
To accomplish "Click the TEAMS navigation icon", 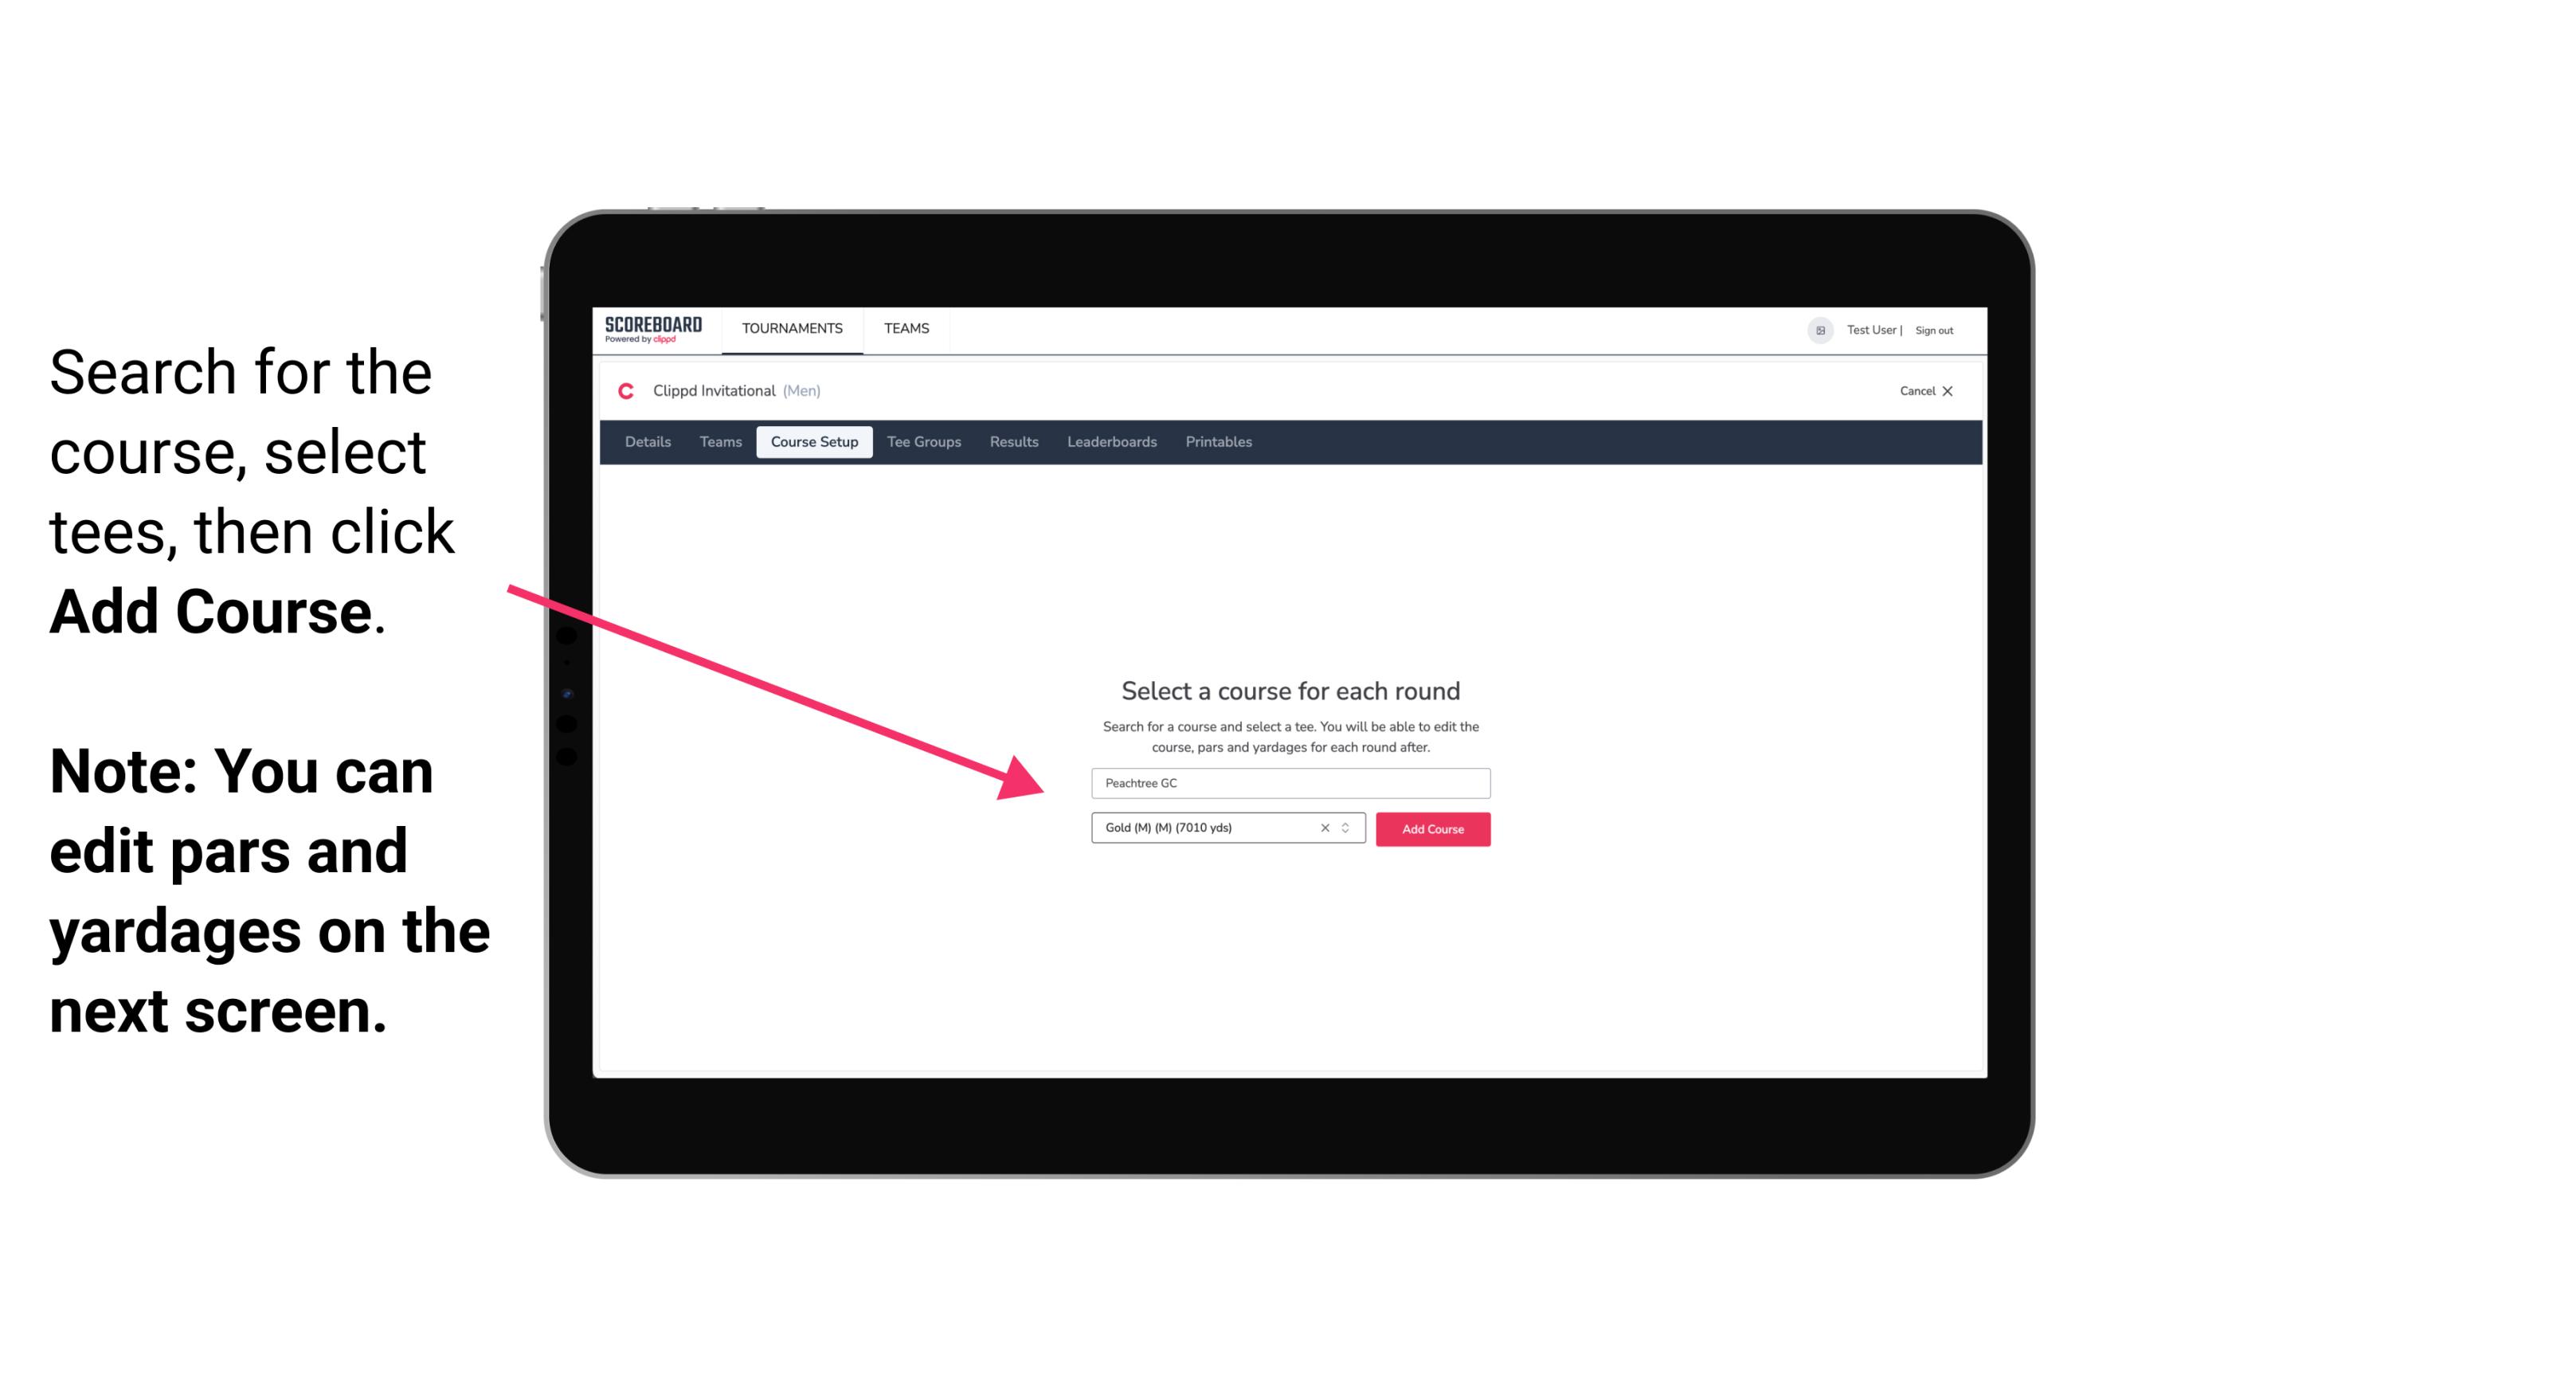I will [902, 327].
